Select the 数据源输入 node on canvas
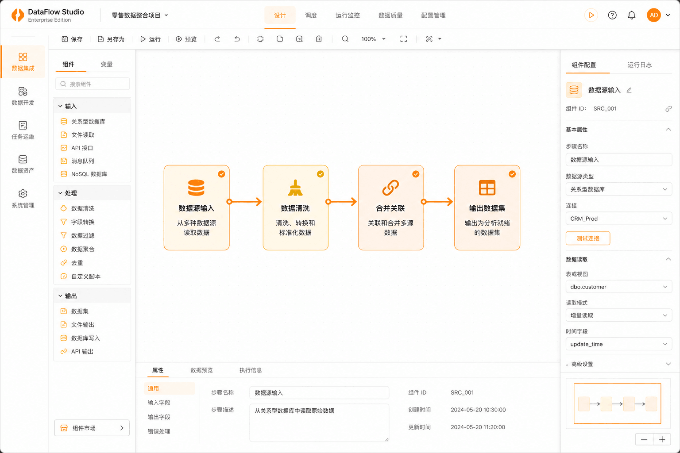Screen dimensions: 680x453 197,208
